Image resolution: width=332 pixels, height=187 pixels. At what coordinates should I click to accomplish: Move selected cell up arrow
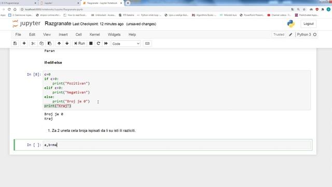59,44
